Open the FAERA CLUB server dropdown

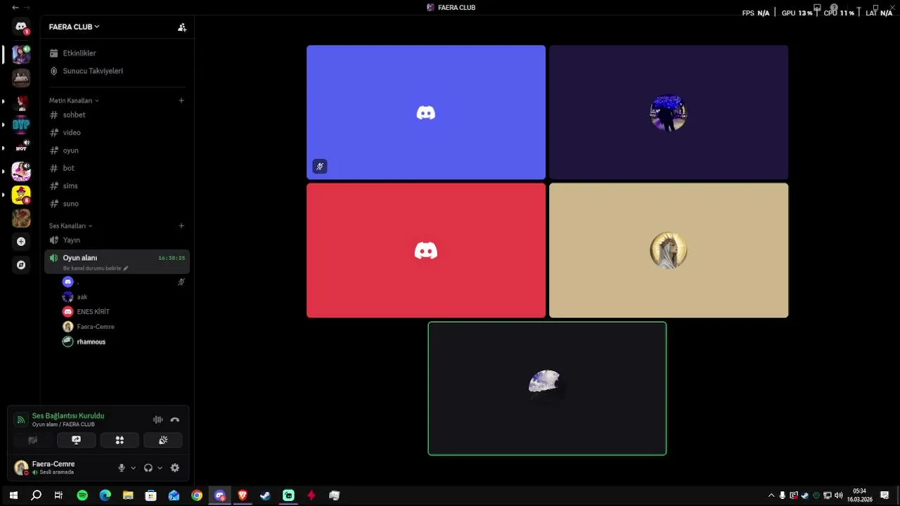tap(74, 27)
